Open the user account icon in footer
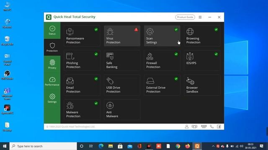Viewport: 268px width, 150px height. coord(187,127)
